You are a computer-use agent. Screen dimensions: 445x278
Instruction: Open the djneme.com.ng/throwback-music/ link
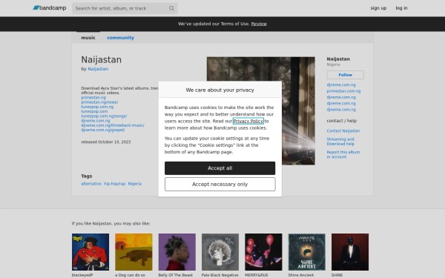113,125
